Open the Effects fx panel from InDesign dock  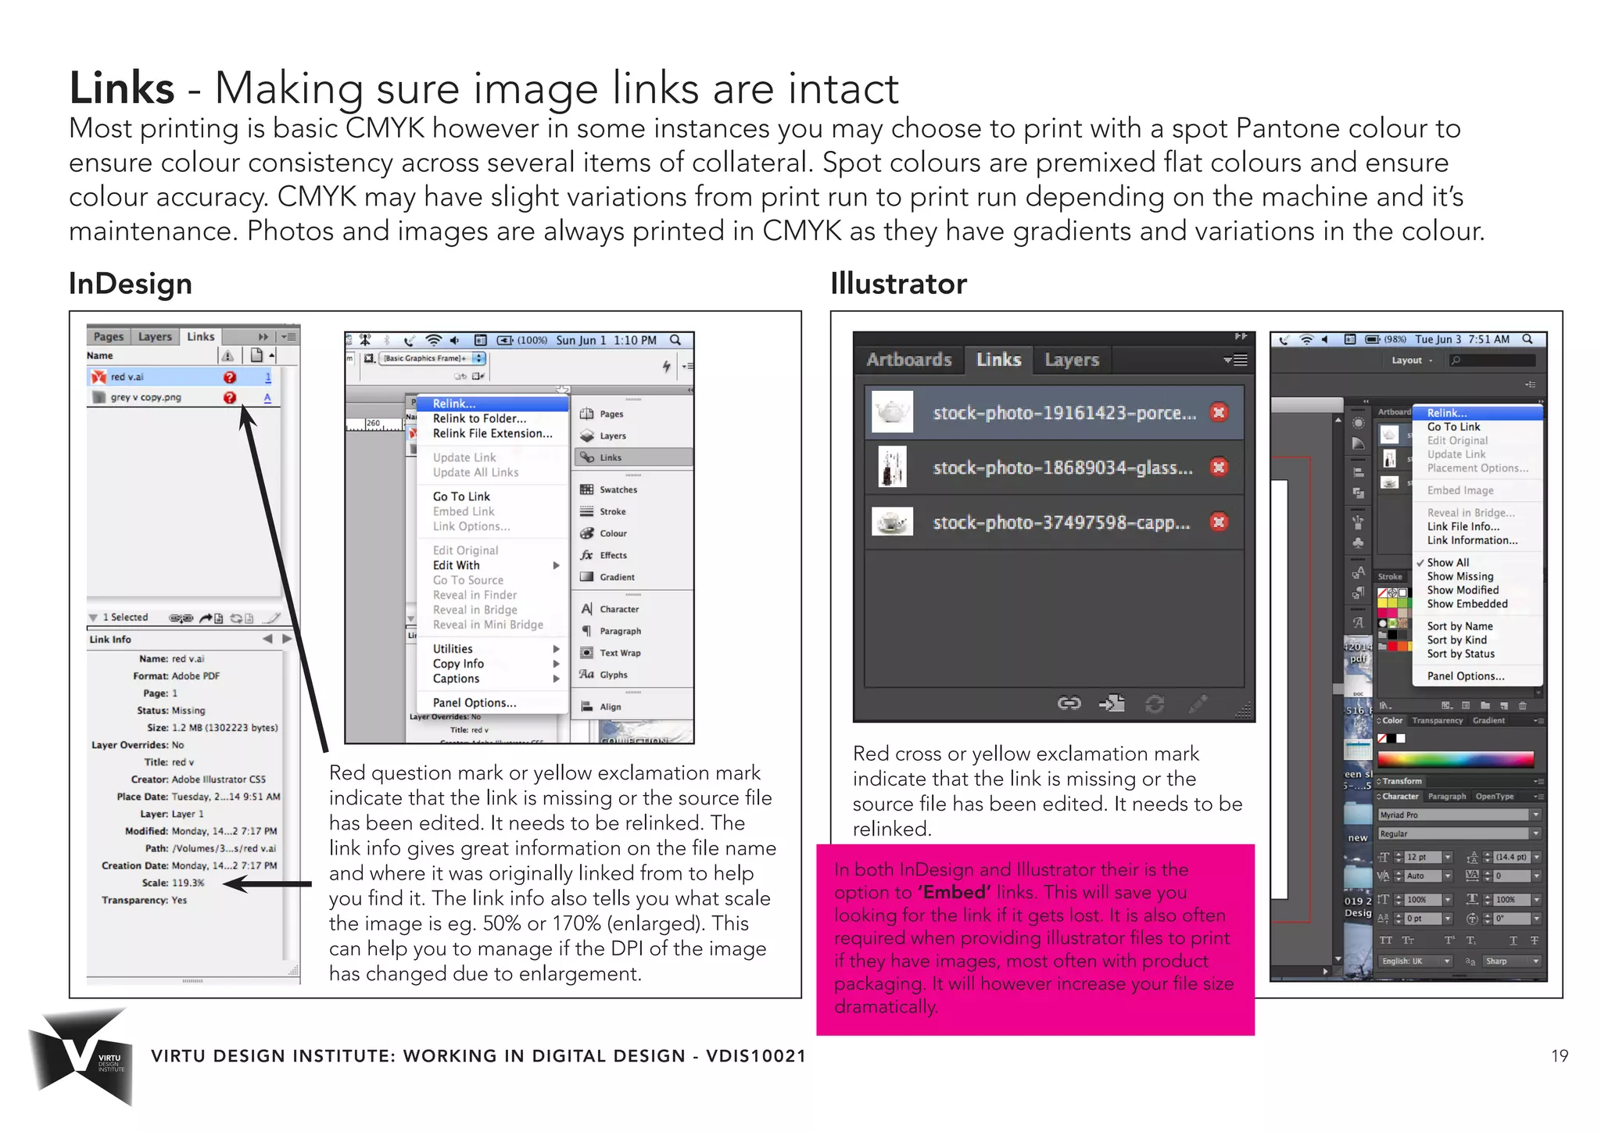click(604, 555)
